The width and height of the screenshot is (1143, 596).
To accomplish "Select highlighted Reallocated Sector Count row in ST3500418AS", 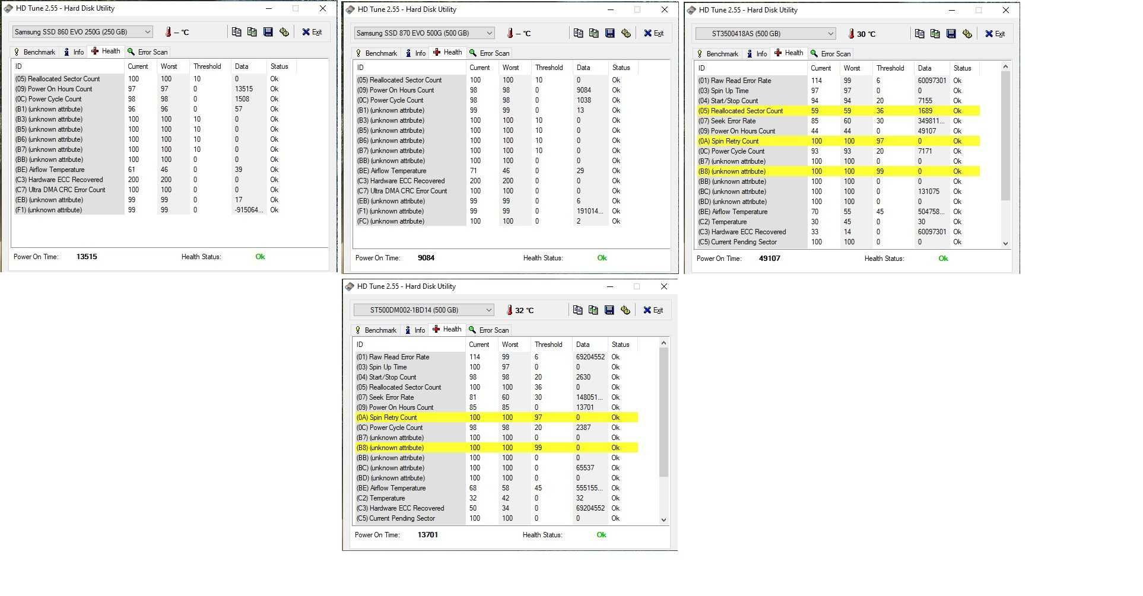I will point(838,111).
